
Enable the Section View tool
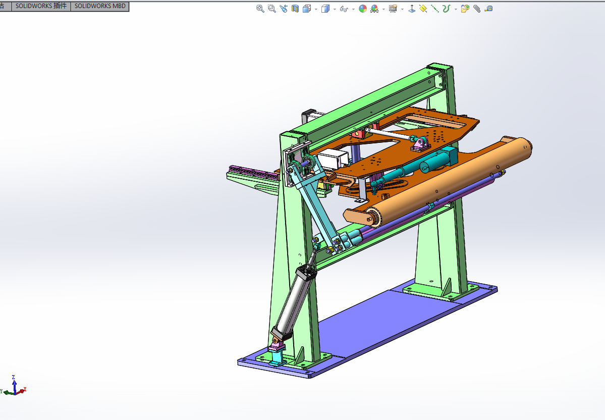pyautogui.click(x=295, y=9)
